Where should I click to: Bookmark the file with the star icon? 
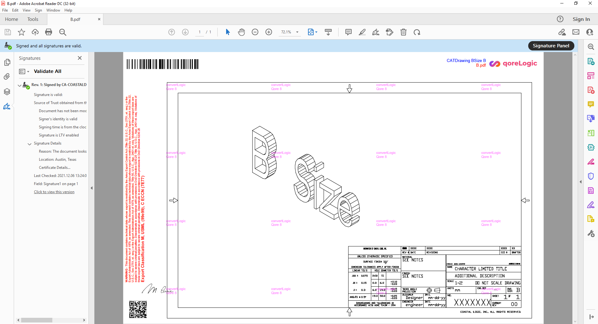[21, 32]
